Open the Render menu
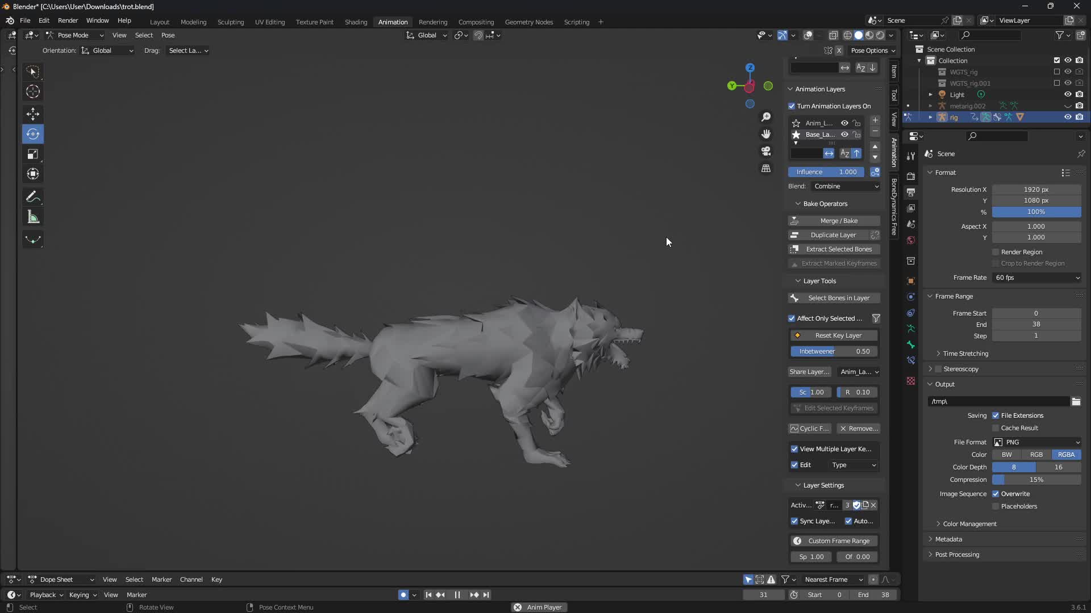 pos(68,20)
